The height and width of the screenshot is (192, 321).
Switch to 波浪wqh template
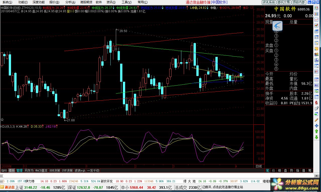tap(80, 170)
